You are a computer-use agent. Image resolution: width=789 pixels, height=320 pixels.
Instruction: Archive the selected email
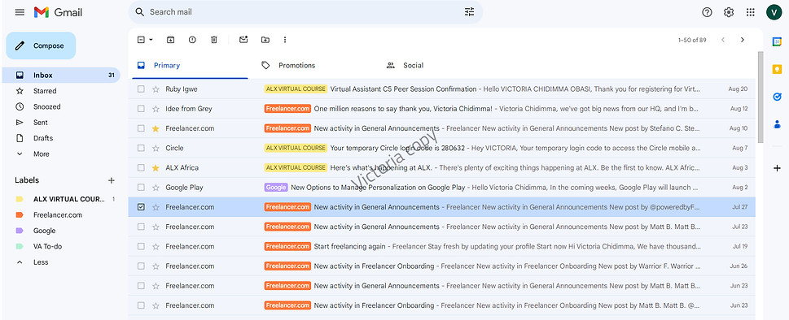[x=170, y=40]
